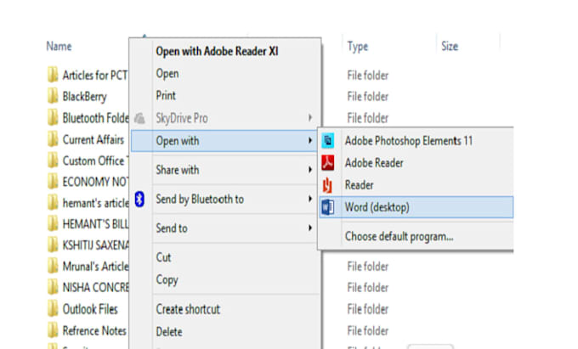
Task: Select the Articles for PCT folder name
Action: click(x=95, y=75)
